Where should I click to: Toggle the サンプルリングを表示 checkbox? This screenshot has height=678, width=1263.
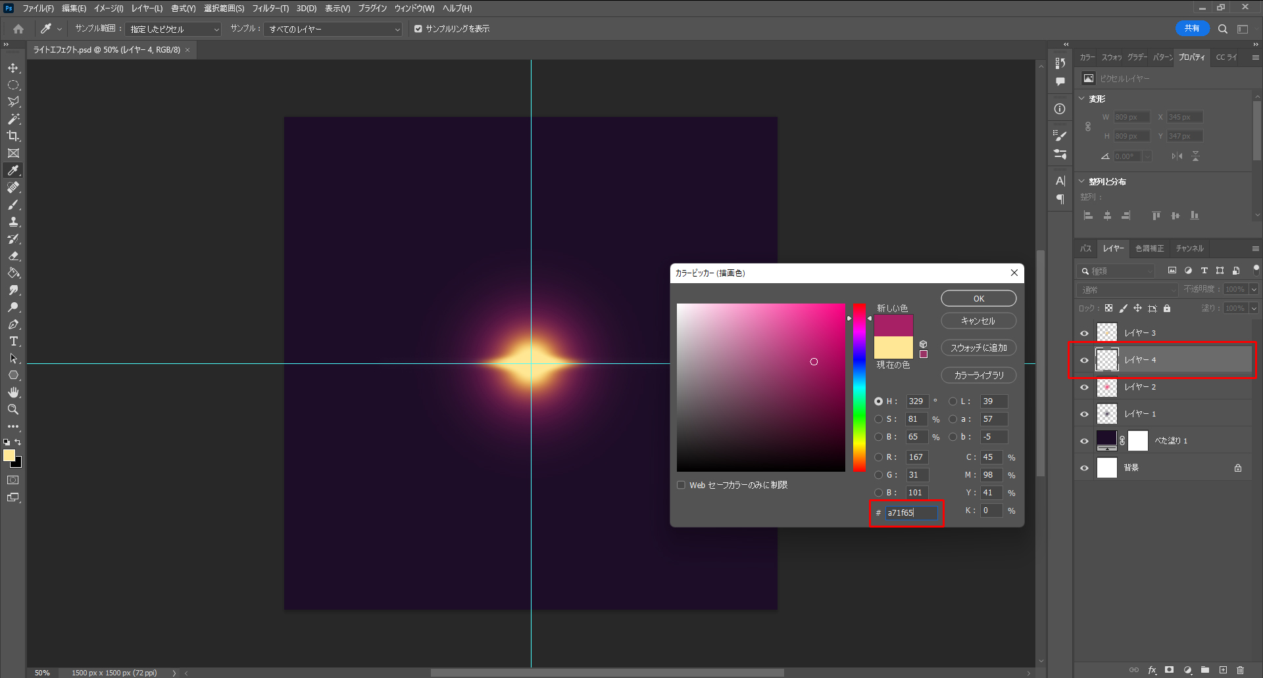point(418,29)
